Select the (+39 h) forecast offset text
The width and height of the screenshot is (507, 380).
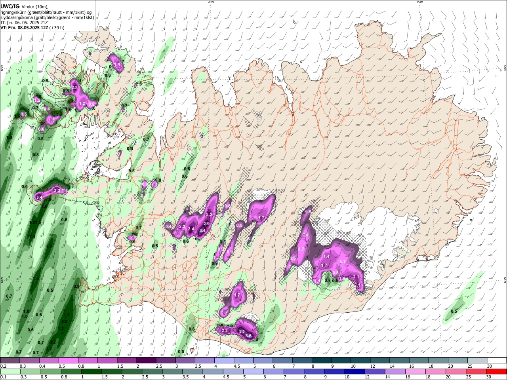pos(57,28)
